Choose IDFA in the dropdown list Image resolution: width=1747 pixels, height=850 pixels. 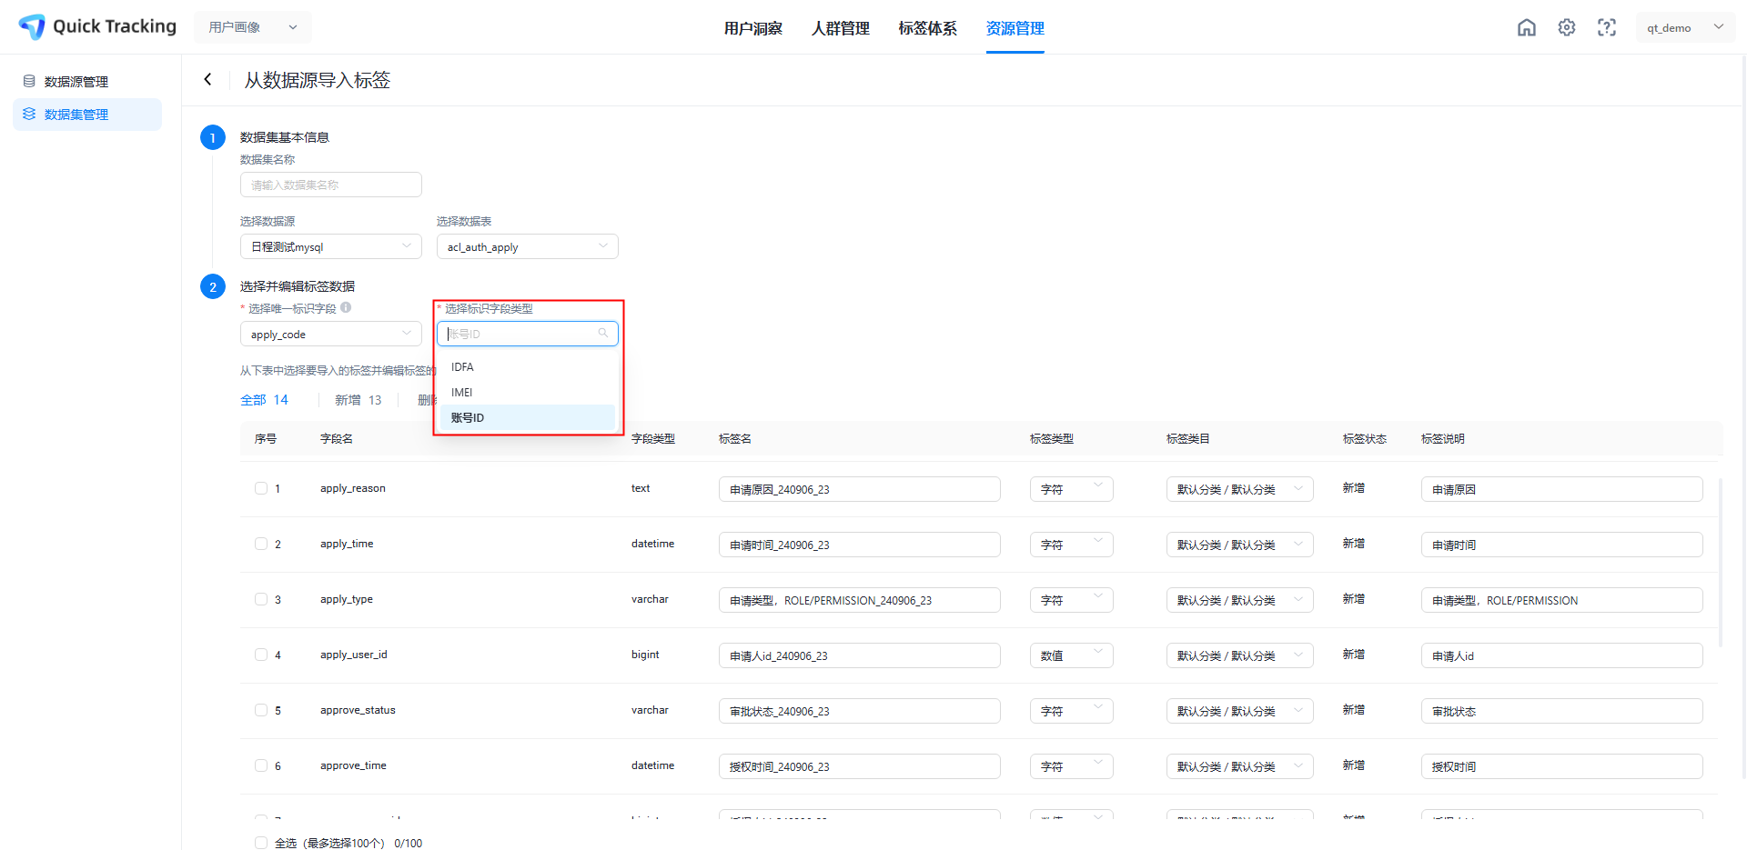pyautogui.click(x=528, y=367)
